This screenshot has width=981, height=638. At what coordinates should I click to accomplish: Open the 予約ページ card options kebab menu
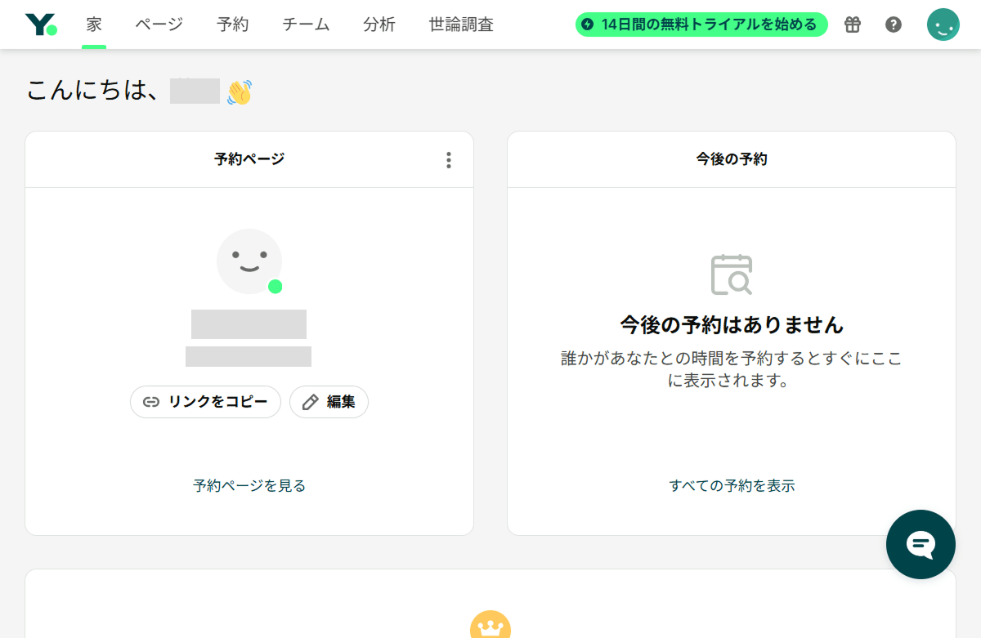[x=448, y=160]
